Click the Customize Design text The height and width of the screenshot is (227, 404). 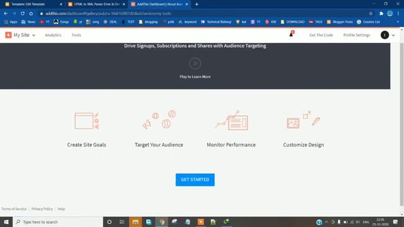(304, 145)
